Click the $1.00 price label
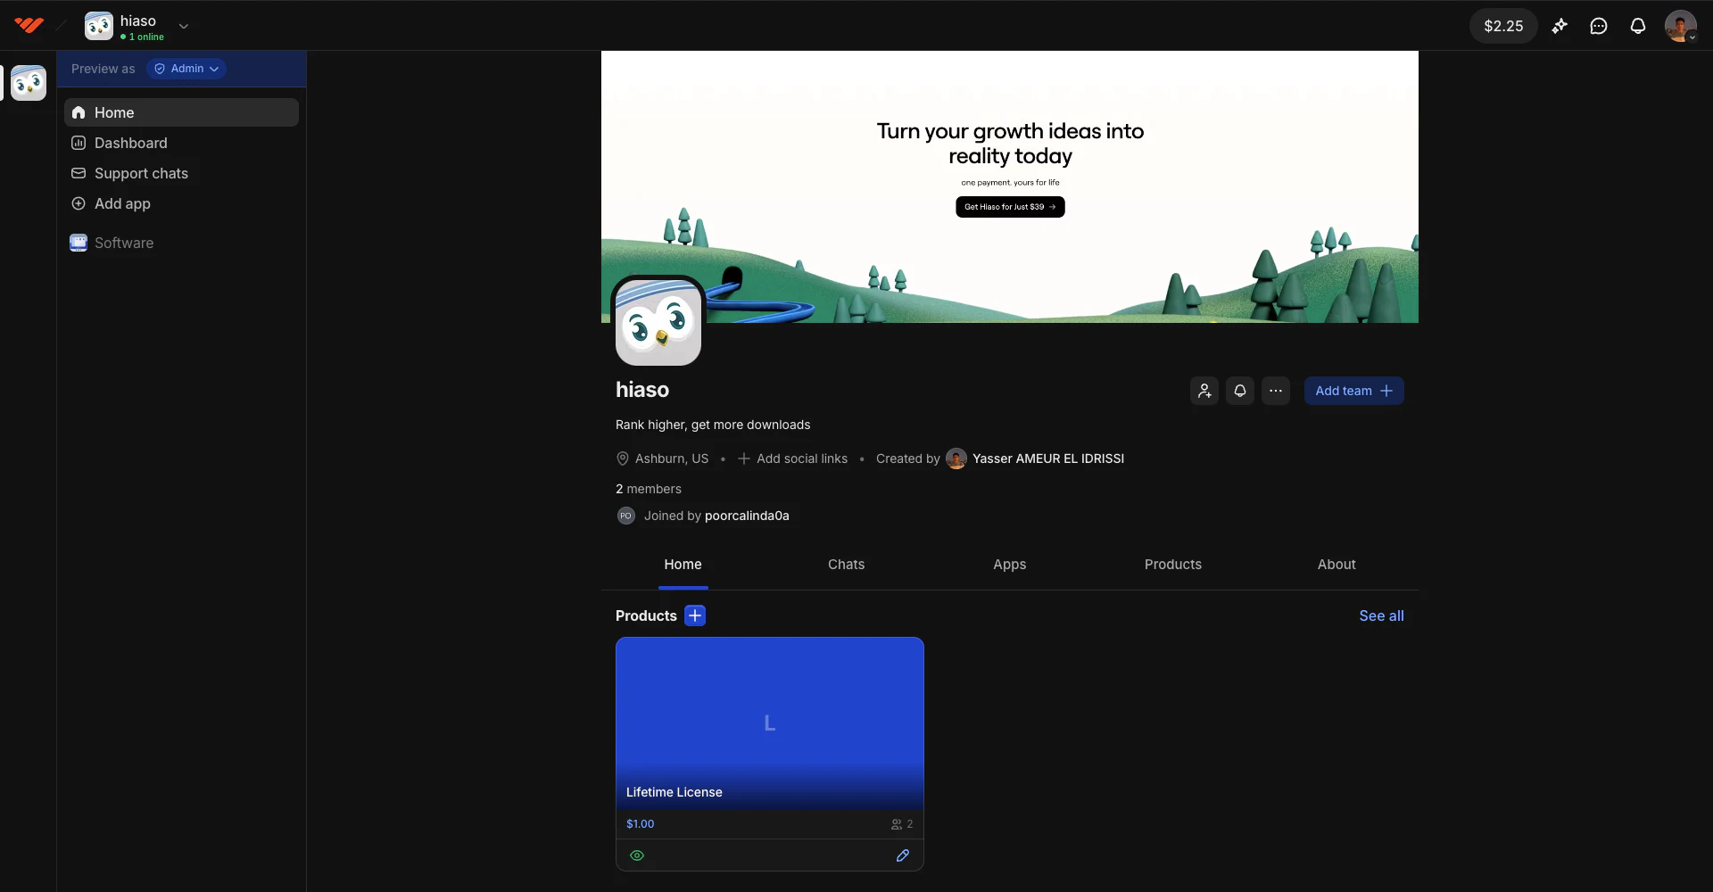 pos(640,824)
